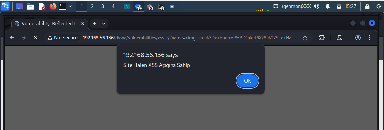384x130 pixels.
Task: Stop page loading with the X icon
Action: [35, 38]
